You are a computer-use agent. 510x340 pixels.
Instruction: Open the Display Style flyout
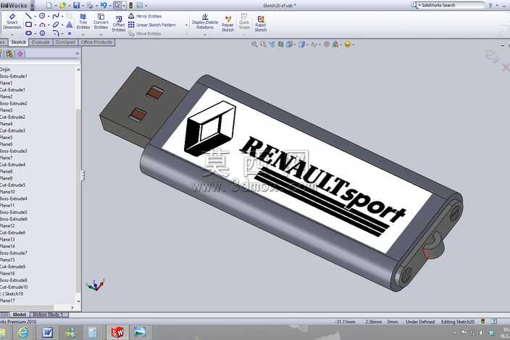[302, 44]
